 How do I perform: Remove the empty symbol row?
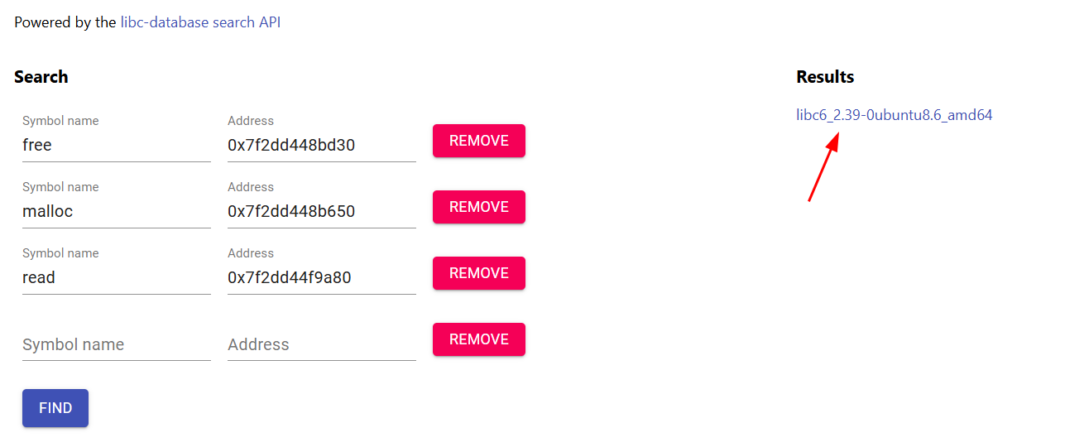pos(478,339)
